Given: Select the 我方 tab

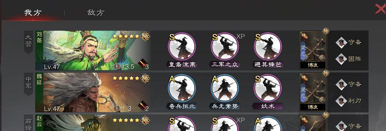Looking at the screenshot, I should point(33,12).
